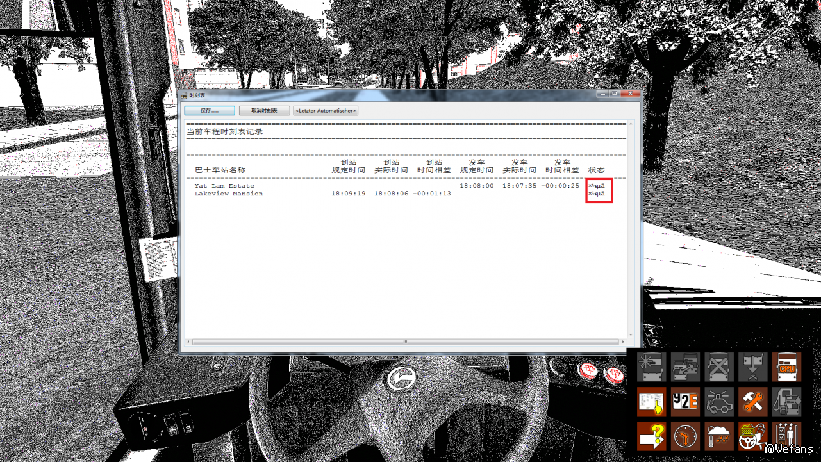This screenshot has height=462, width=821.
Task: Open the steering wheel controls options icon
Action: 753,436
